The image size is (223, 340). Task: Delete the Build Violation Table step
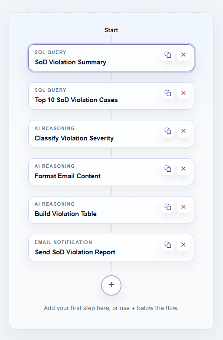pyautogui.click(x=184, y=207)
